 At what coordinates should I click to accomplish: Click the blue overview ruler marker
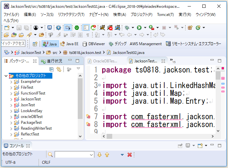point(223,84)
